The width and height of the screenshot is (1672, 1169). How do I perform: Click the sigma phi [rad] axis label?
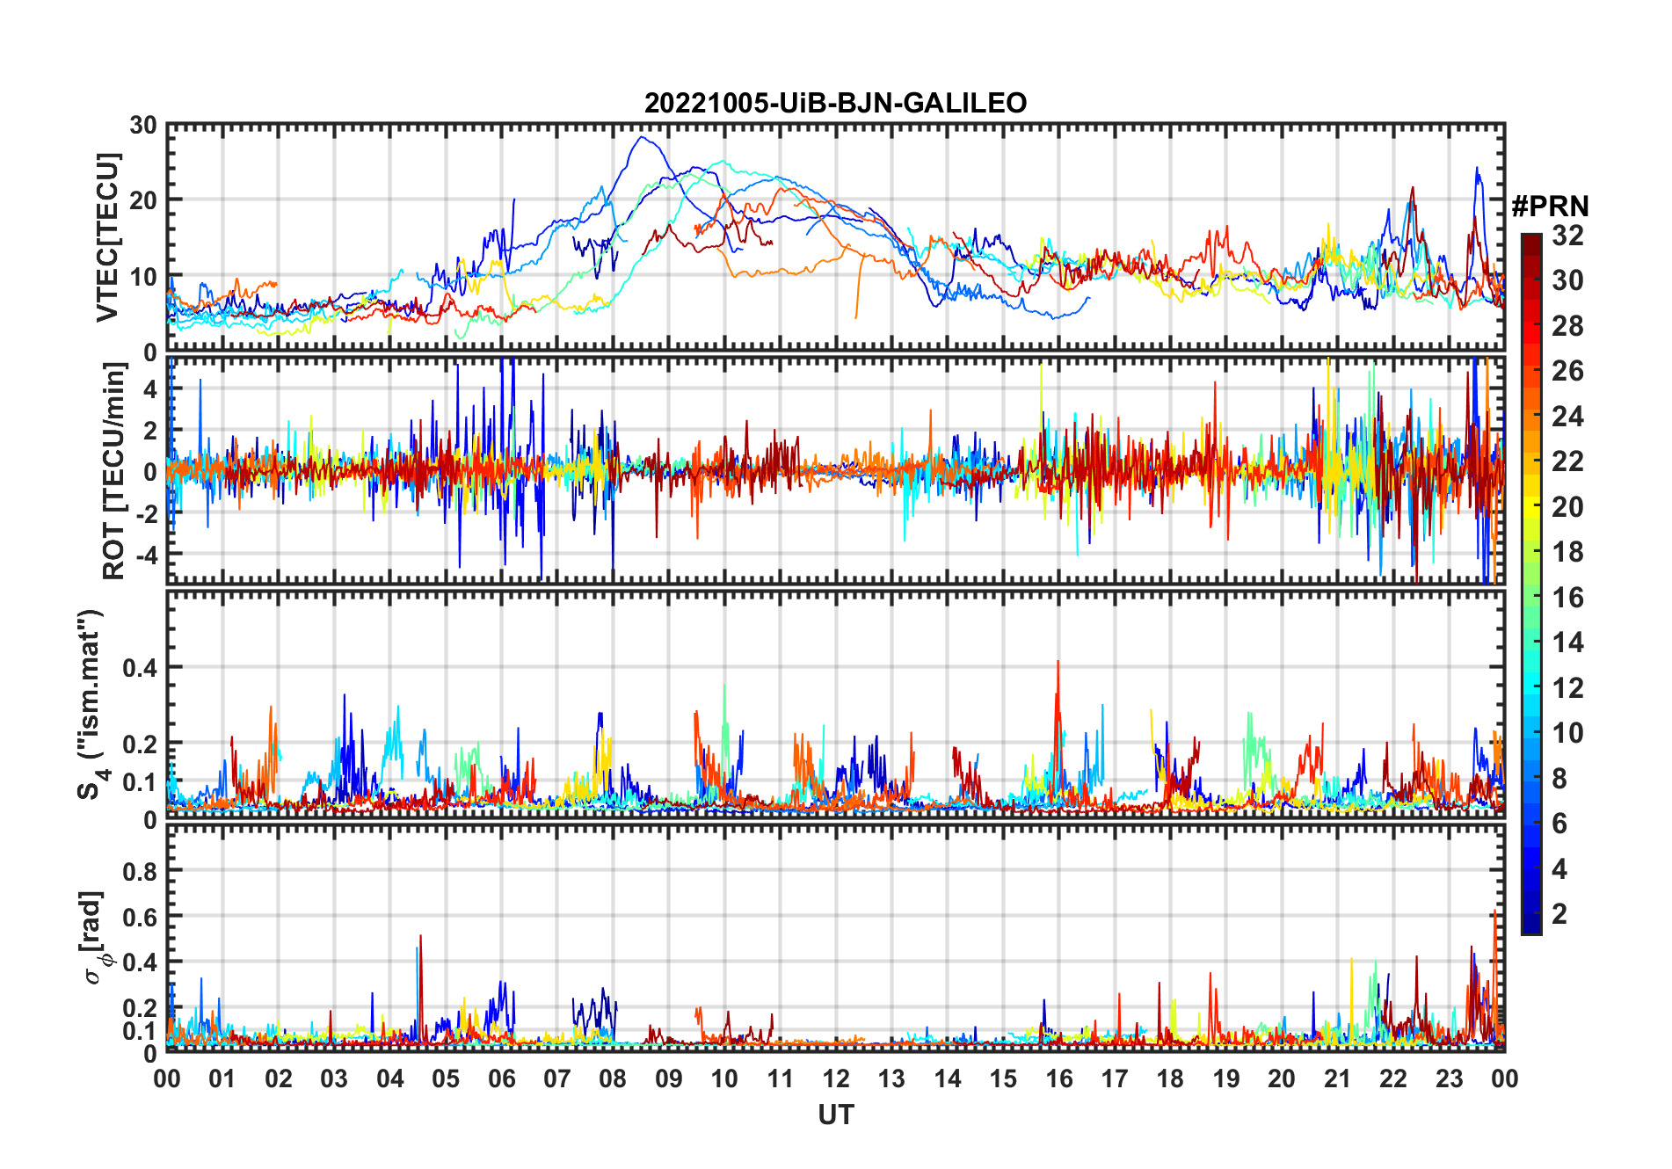tap(97, 938)
